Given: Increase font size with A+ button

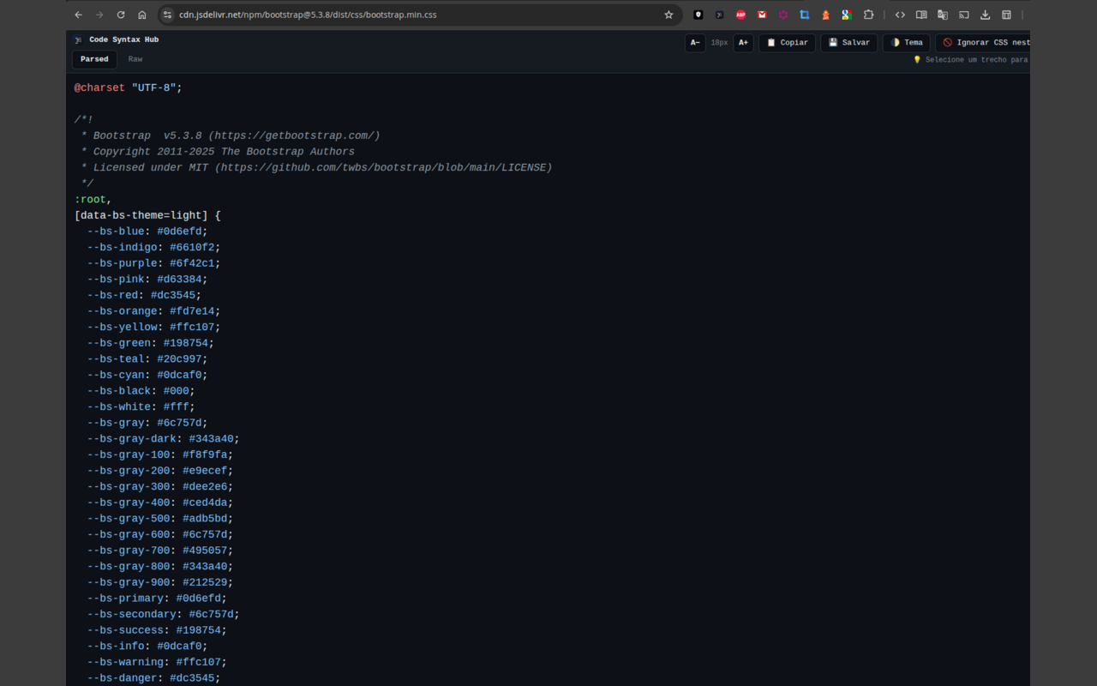Looking at the screenshot, I should 743,42.
